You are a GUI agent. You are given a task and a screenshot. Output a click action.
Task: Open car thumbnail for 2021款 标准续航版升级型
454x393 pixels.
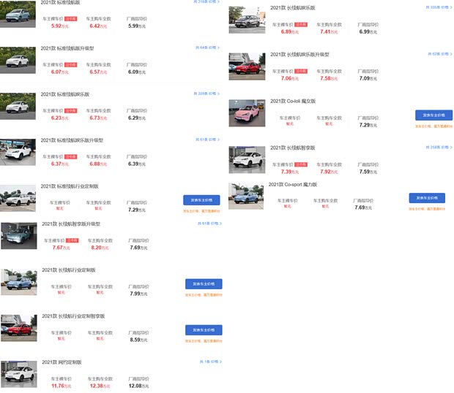click(x=18, y=60)
